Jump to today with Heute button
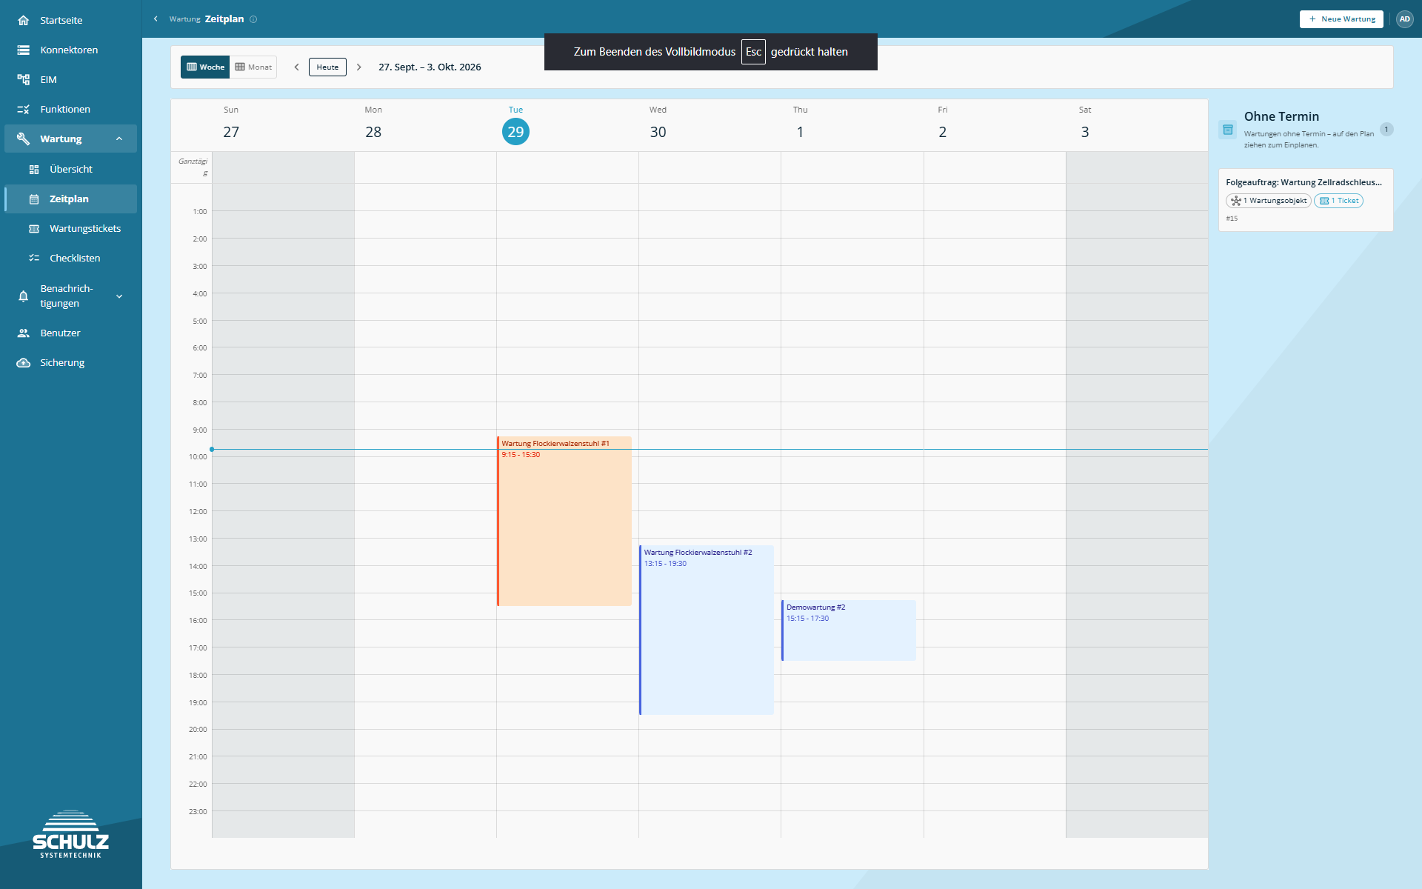The width and height of the screenshot is (1422, 889). click(x=327, y=67)
